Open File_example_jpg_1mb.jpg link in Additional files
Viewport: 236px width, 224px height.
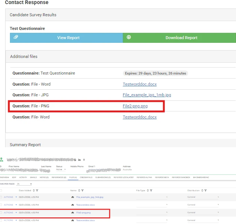coord(147,95)
